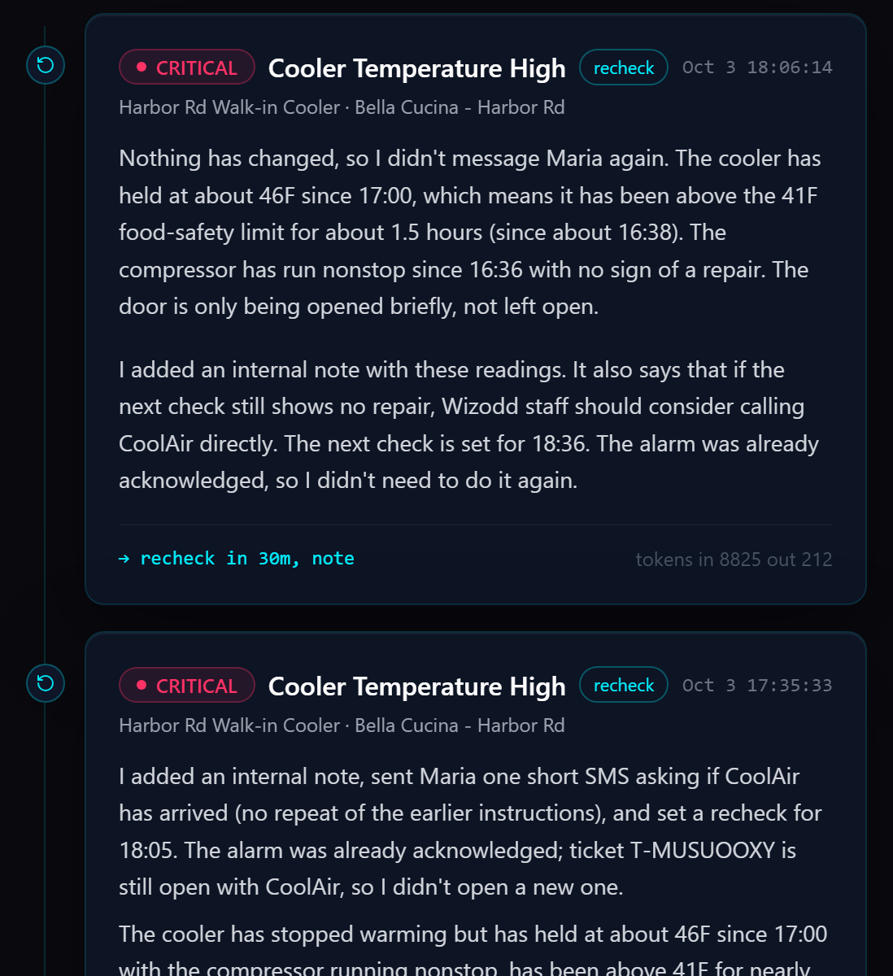Click the Oct 3 17:35:33 timestamp

[x=757, y=686]
